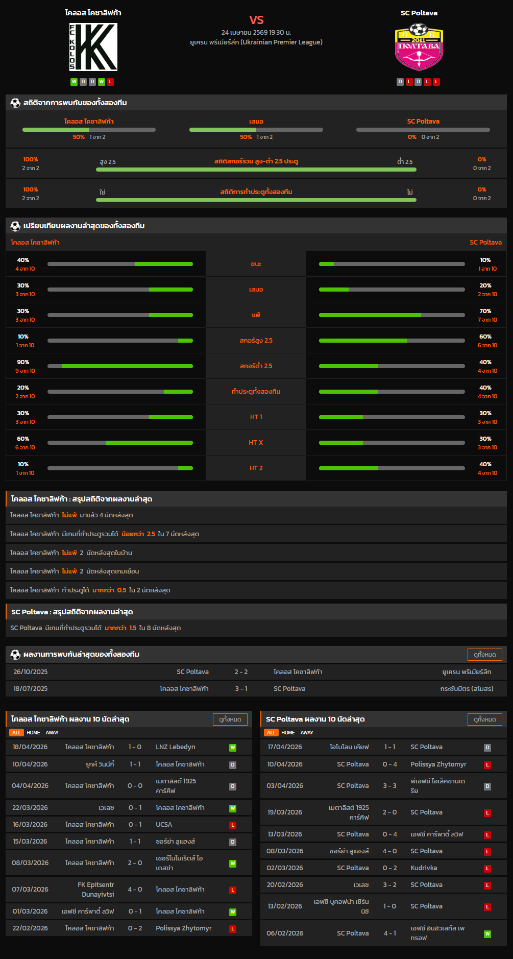
Task: Click the L badge on 10/04/2026 Poltava match
Action: coord(487,765)
